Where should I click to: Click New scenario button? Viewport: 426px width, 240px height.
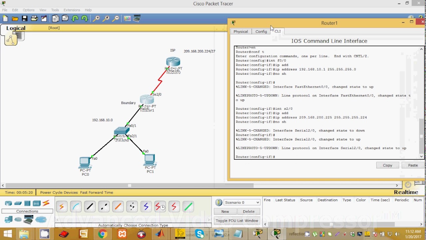point(225,211)
